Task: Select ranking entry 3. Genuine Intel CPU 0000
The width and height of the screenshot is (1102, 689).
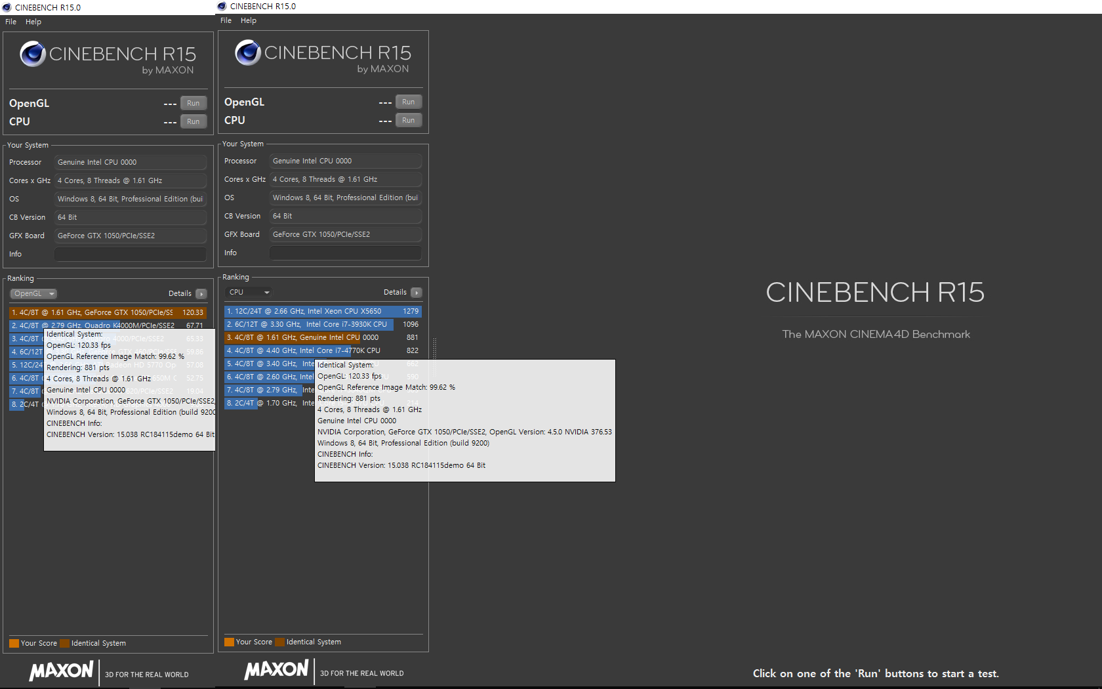Action: [x=323, y=337]
